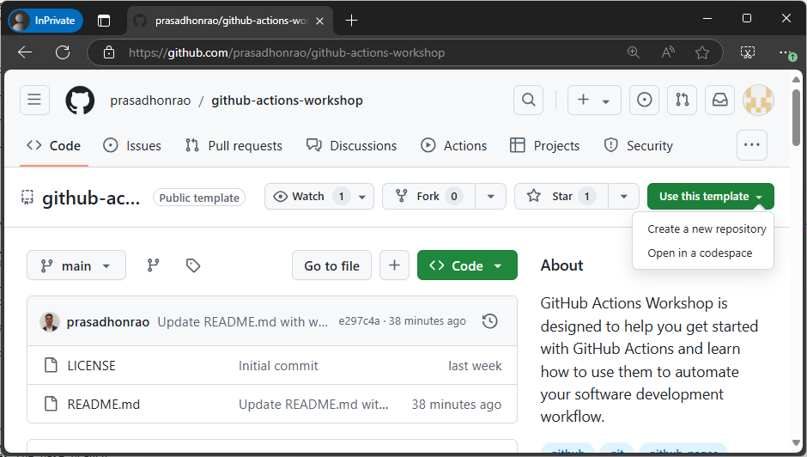The height and width of the screenshot is (457, 807).
Task: Choose Create a new repository
Action: 706,228
